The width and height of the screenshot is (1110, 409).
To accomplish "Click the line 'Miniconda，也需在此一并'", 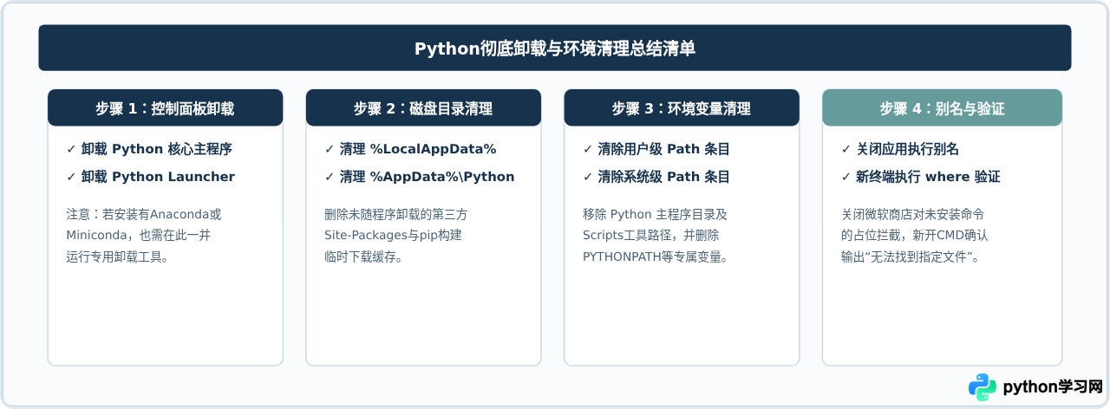I will coord(138,236).
